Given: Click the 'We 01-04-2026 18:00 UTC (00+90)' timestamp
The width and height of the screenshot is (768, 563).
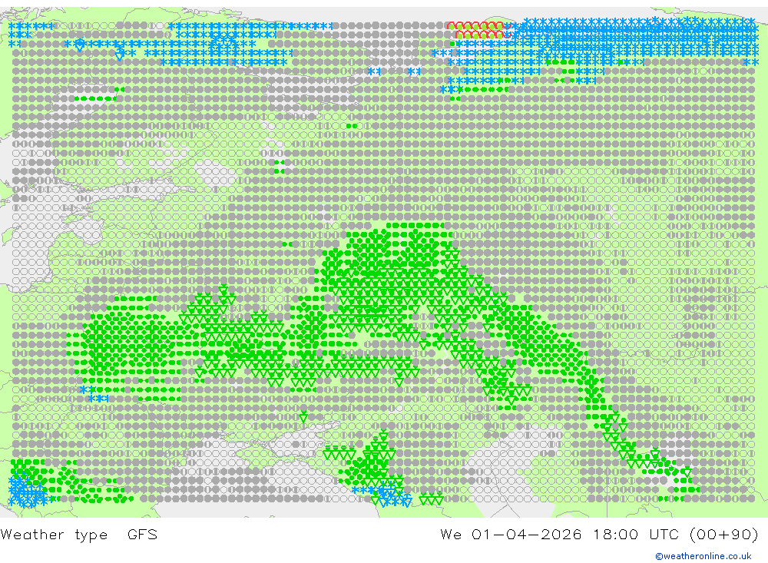Looking at the screenshot, I should [x=600, y=535].
